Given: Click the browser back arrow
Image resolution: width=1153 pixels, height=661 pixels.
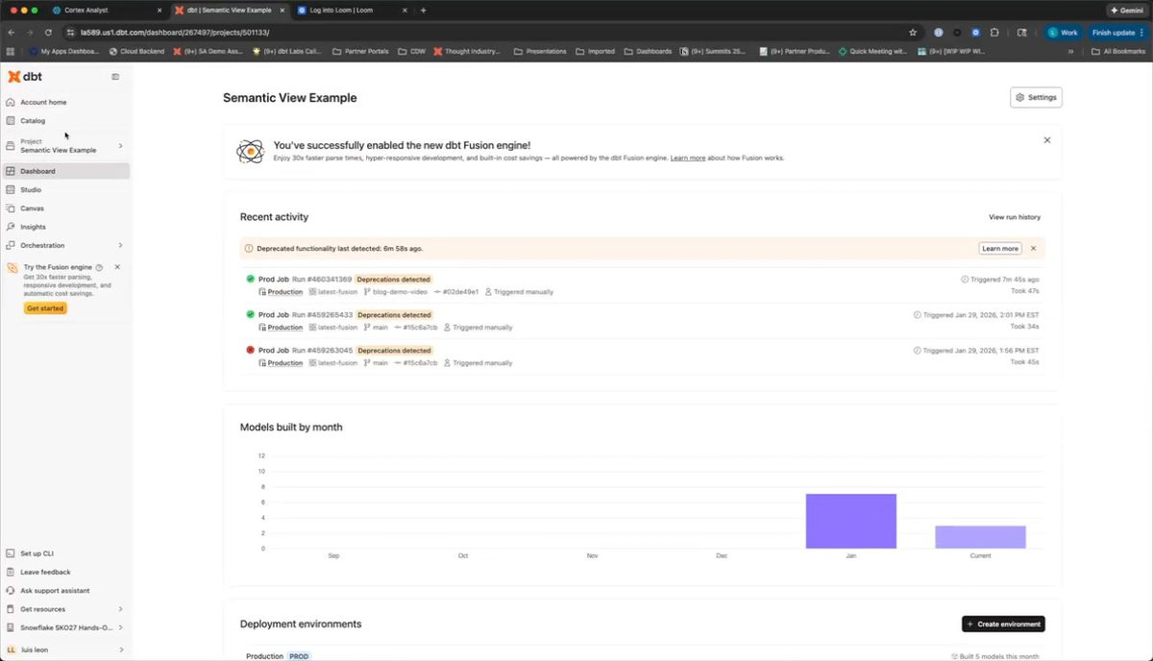Looking at the screenshot, I should pos(12,32).
